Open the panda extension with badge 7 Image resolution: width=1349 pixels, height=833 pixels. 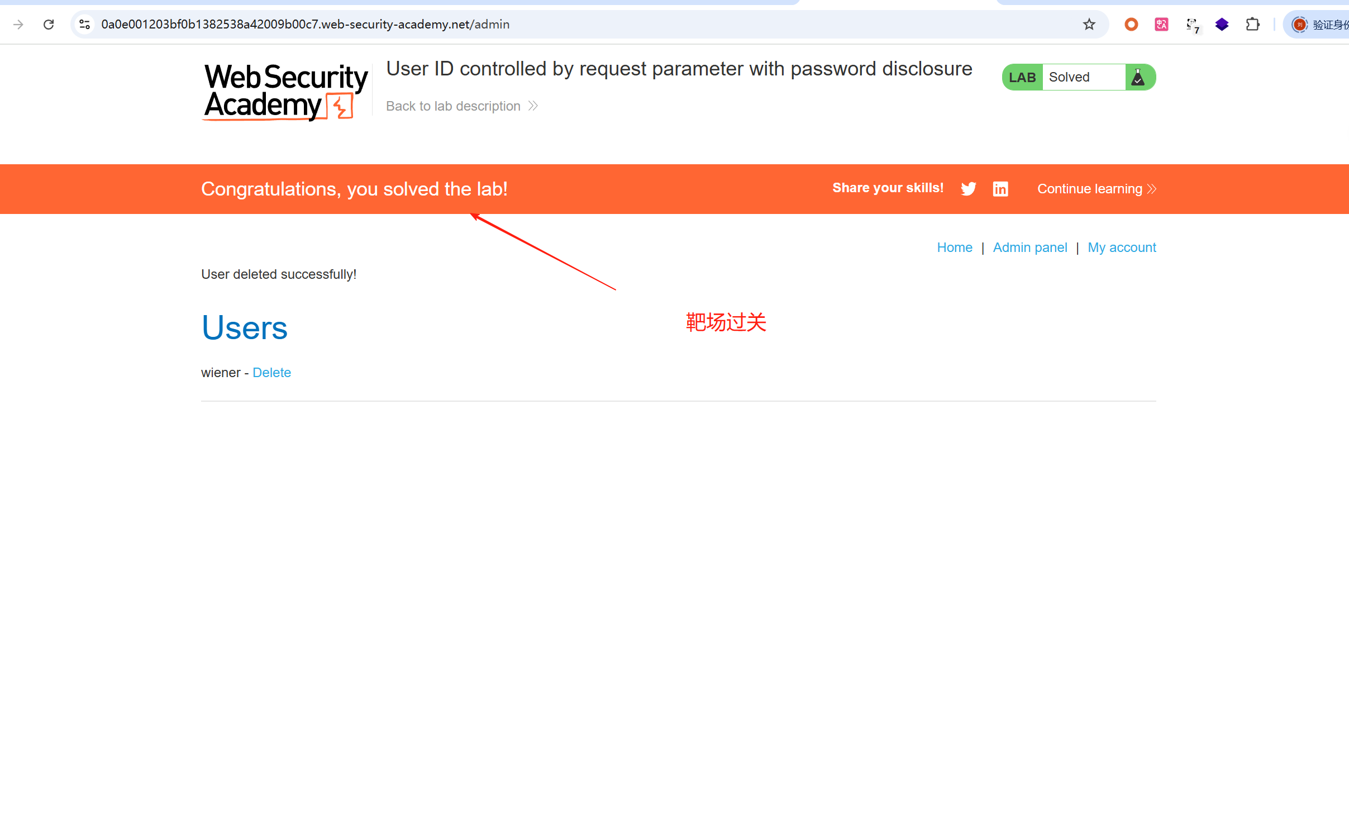(1192, 25)
